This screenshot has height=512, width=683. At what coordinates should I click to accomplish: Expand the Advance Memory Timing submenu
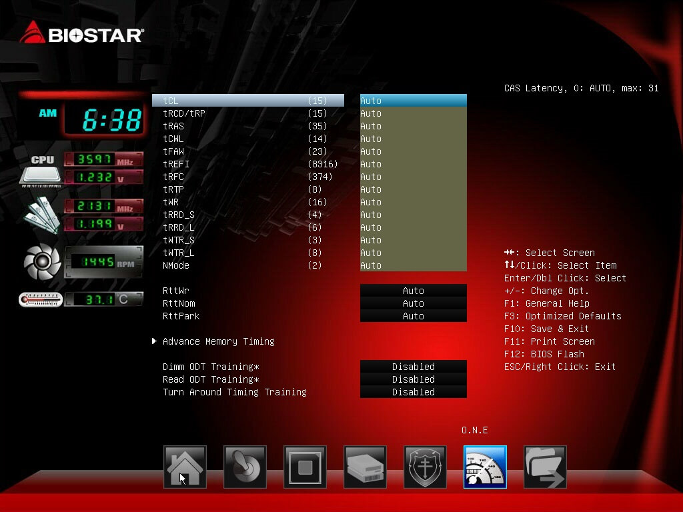(218, 341)
